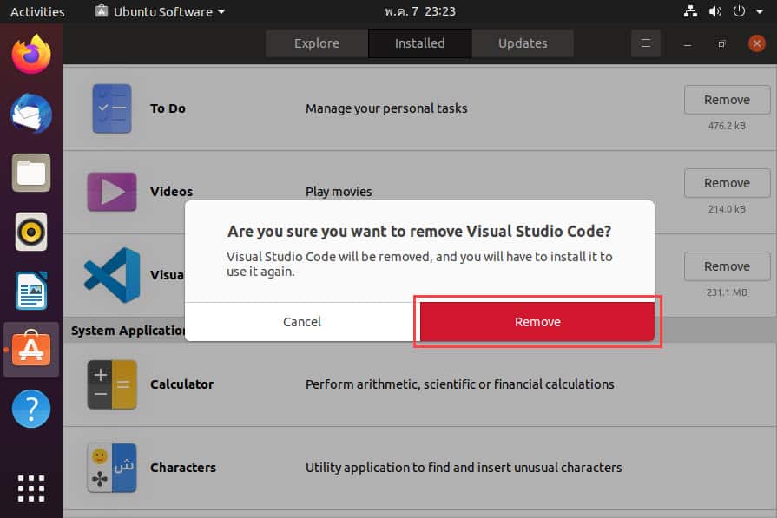Image resolution: width=777 pixels, height=518 pixels.
Task: Confirm removal with the red Remove button
Action: 537,322
